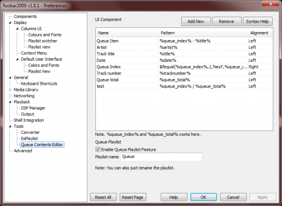This screenshot has width=282, height=206.
Task: Expand the Media Library tree node
Action: pyautogui.click(x=10, y=90)
